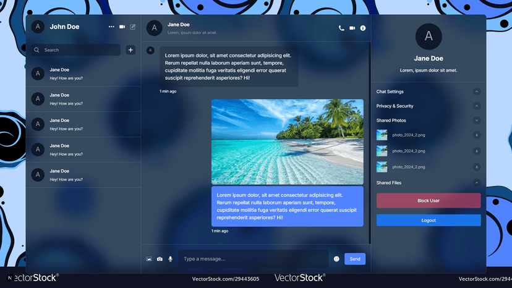Click the chat message scrollbar

tap(370, 143)
